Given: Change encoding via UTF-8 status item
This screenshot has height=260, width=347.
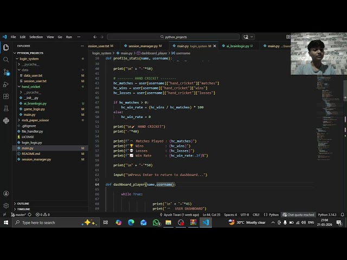Looking at the screenshot, I should click(245, 214).
